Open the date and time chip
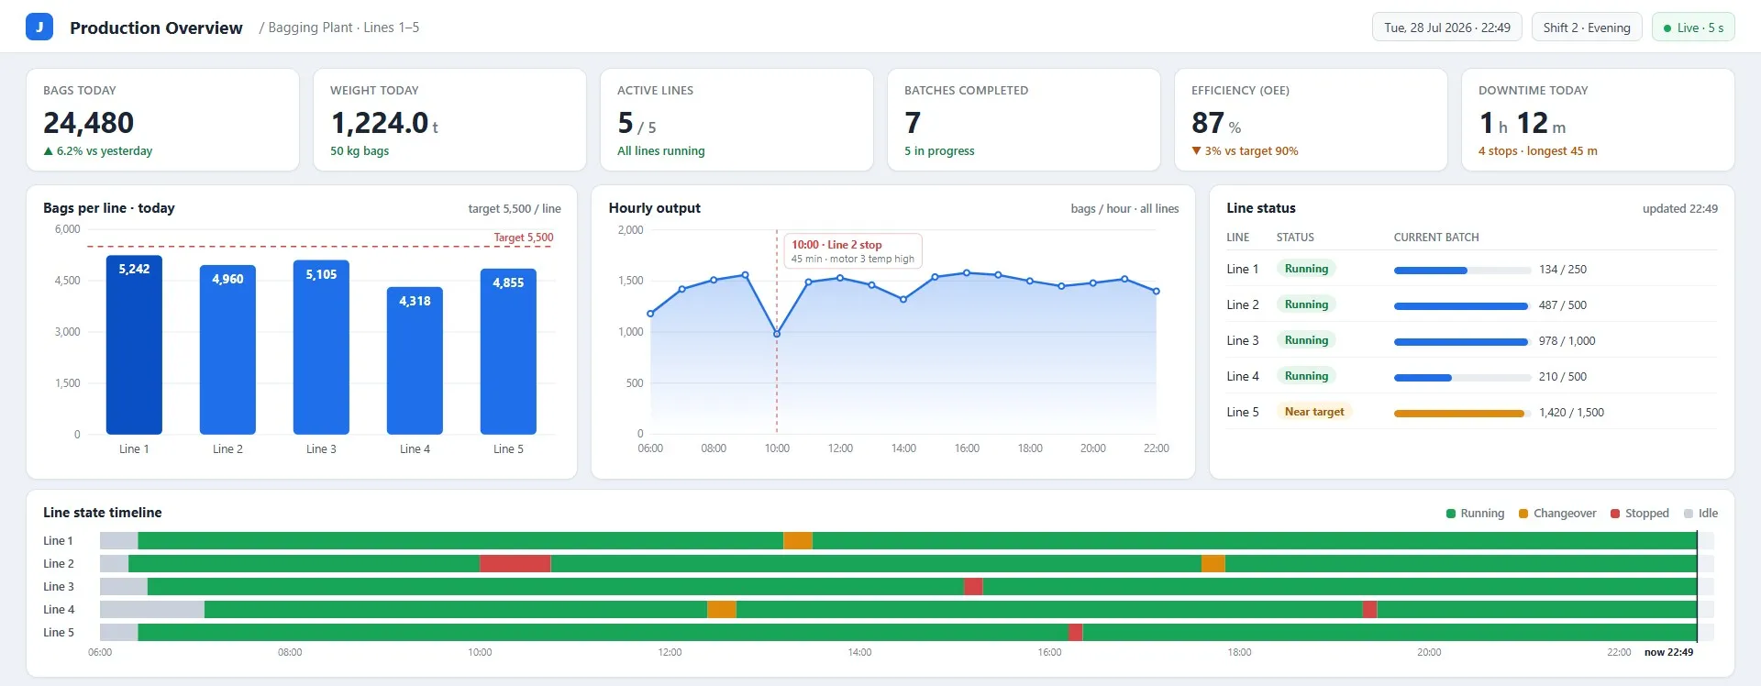 (x=1446, y=28)
